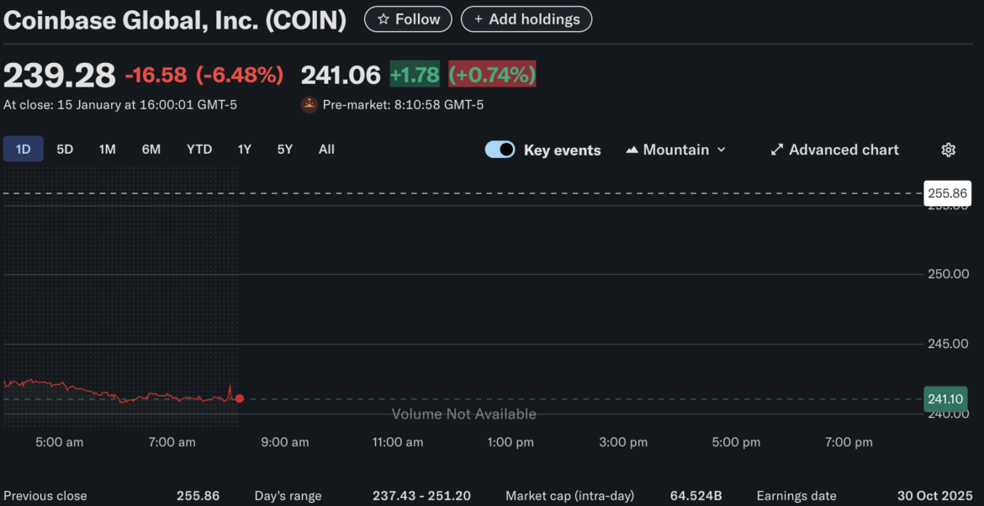Image resolution: width=984 pixels, height=506 pixels.
Task: Select the 5Y time range
Action: tap(285, 150)
